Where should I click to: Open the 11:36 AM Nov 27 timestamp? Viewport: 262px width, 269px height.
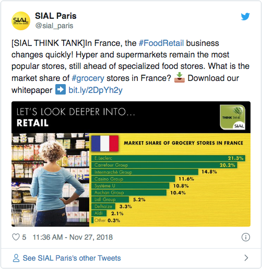[73, 237]
